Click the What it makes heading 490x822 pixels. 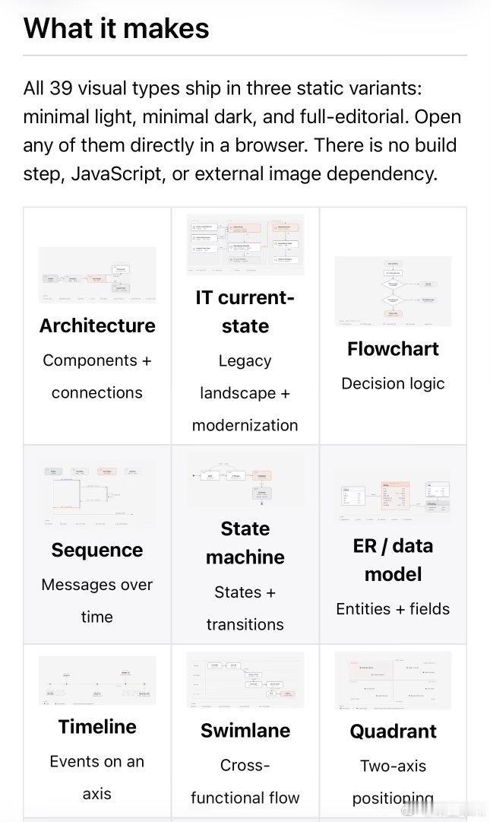pyautogui.click(x=116, y=28)
